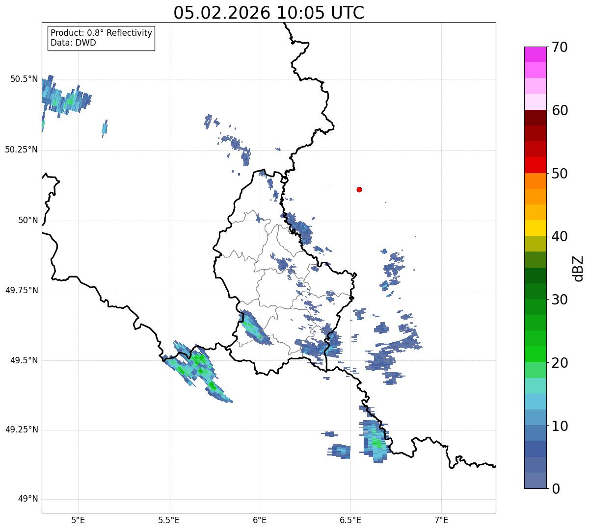The width and height of the screenshot is (590, 530).
Task: Click the '50°N' latitude label
Action: coord(28,220)
